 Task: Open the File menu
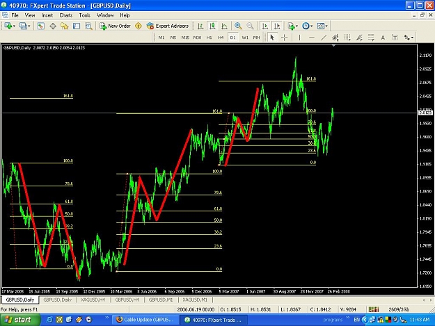click(15, 15)
